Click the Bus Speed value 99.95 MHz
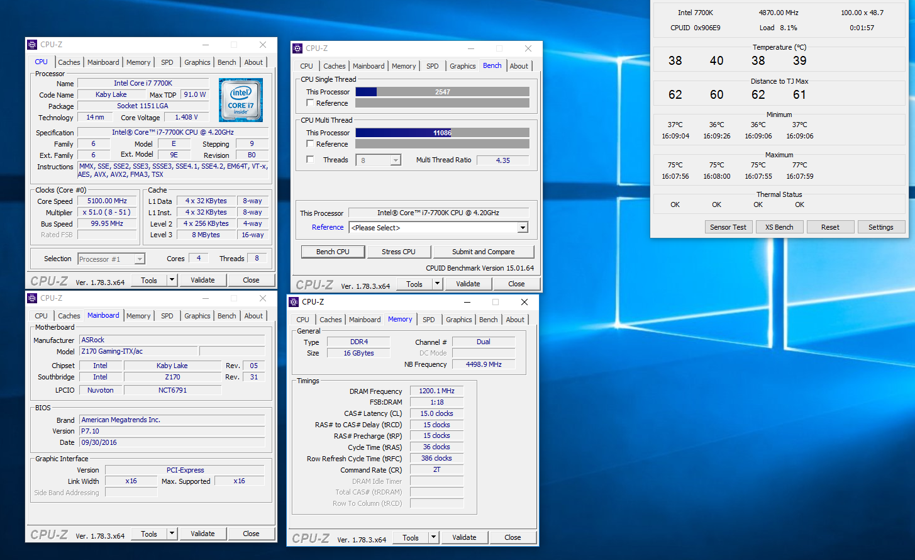Image resolution: width=915 pixels, height=560 pixels. (107, 223)
